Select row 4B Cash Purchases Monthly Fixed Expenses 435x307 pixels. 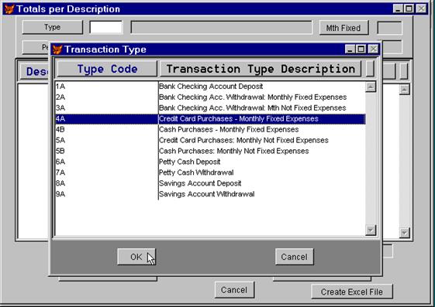pyautogui.click(x=210, y=129)
